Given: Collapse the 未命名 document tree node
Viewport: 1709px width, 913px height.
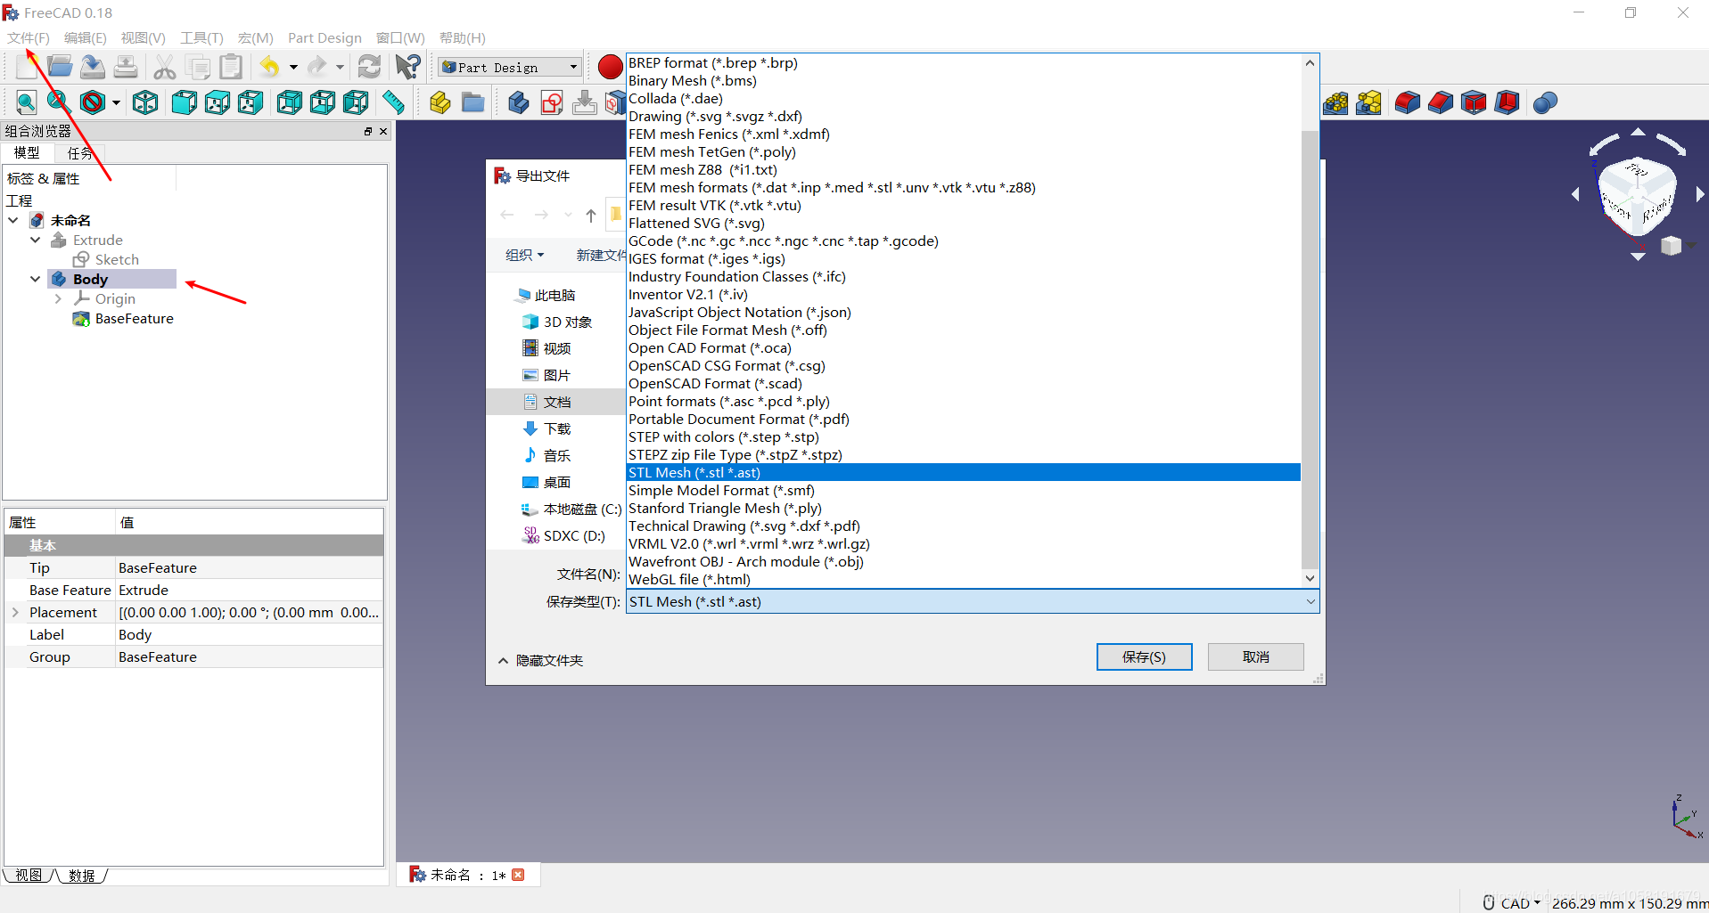Looking at the screenshot, I should (x=13, y=220).
